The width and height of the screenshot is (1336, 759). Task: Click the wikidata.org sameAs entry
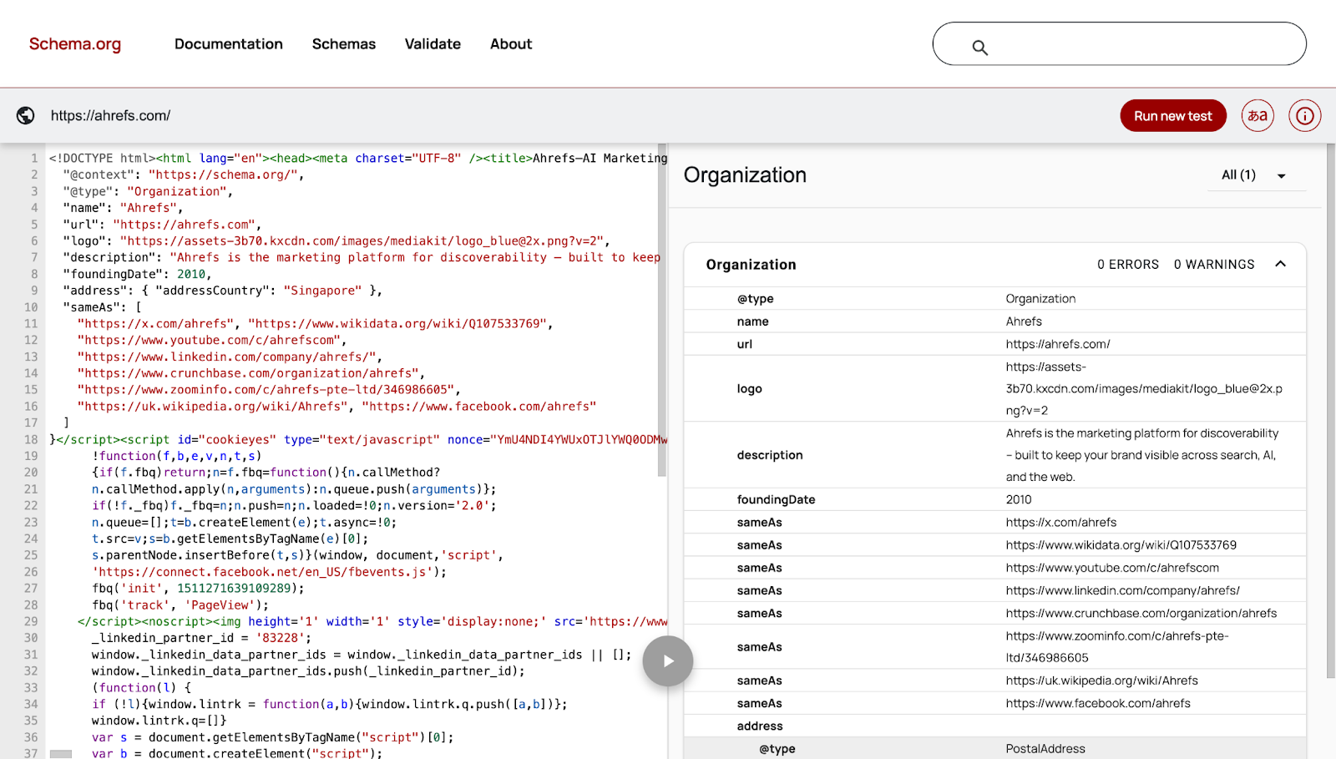click(x=1121, y=544)
